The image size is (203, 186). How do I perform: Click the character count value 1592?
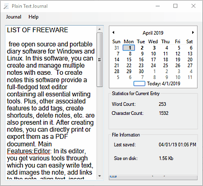pyautogui.click(x=164, y=113)
